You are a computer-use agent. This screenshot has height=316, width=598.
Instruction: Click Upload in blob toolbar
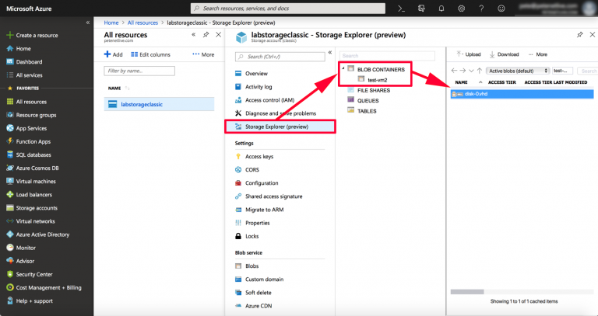pos(469,54)
